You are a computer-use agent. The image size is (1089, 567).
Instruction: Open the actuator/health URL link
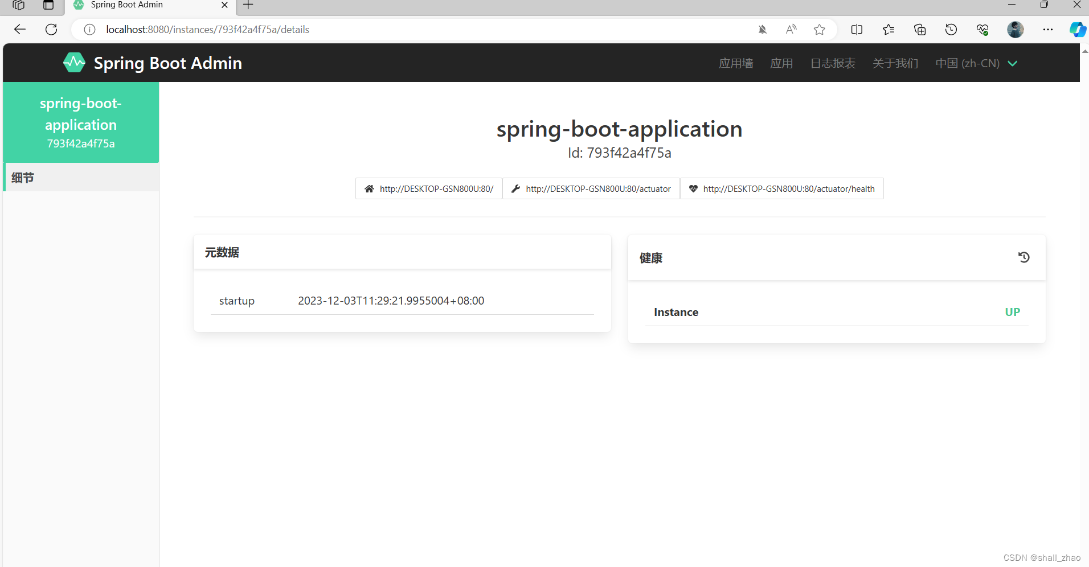click(x=782, y=188)
